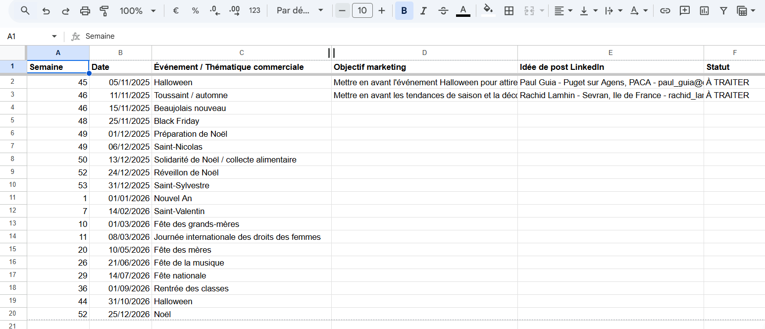The height and width of the screenshot is (329, 765).
Task: Format as currency with the € button
Action: point(176,11)
